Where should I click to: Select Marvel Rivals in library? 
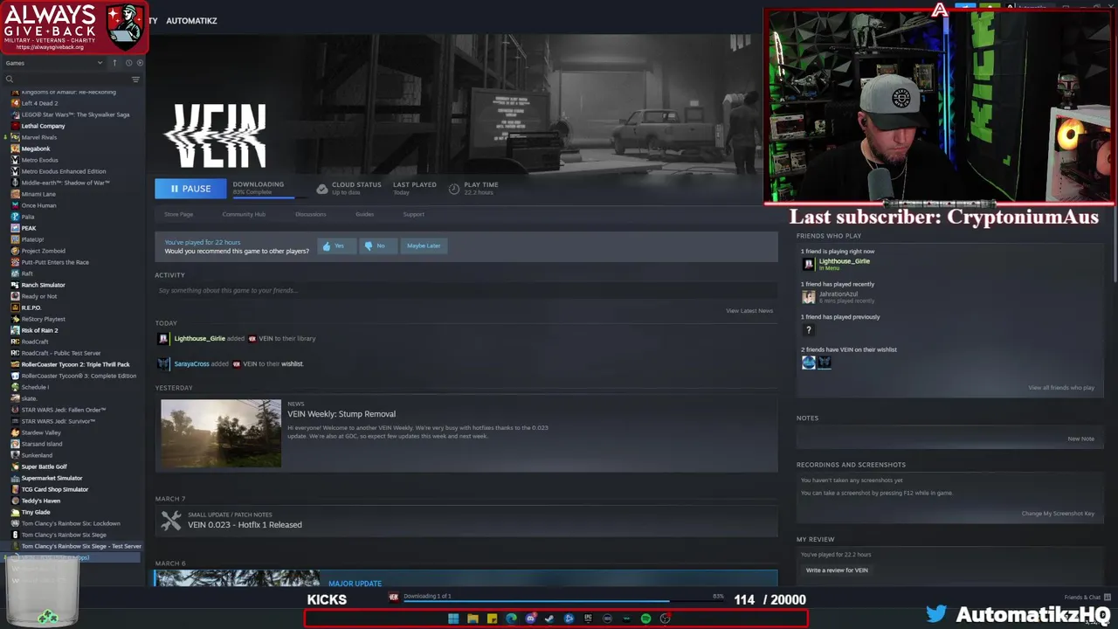38,137
